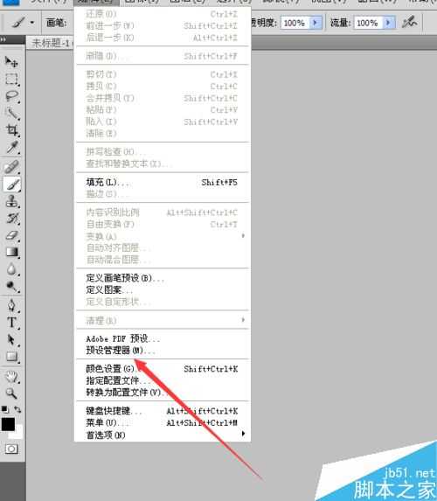Expand the toolbox panel double-arrow

3,39
